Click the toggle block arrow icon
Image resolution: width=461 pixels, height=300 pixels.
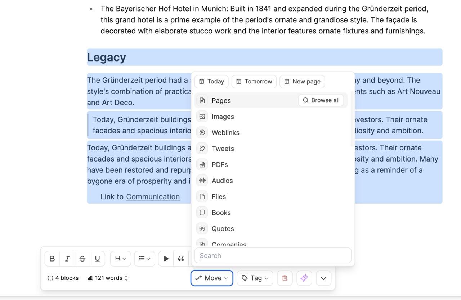click(x=166, y=259)
